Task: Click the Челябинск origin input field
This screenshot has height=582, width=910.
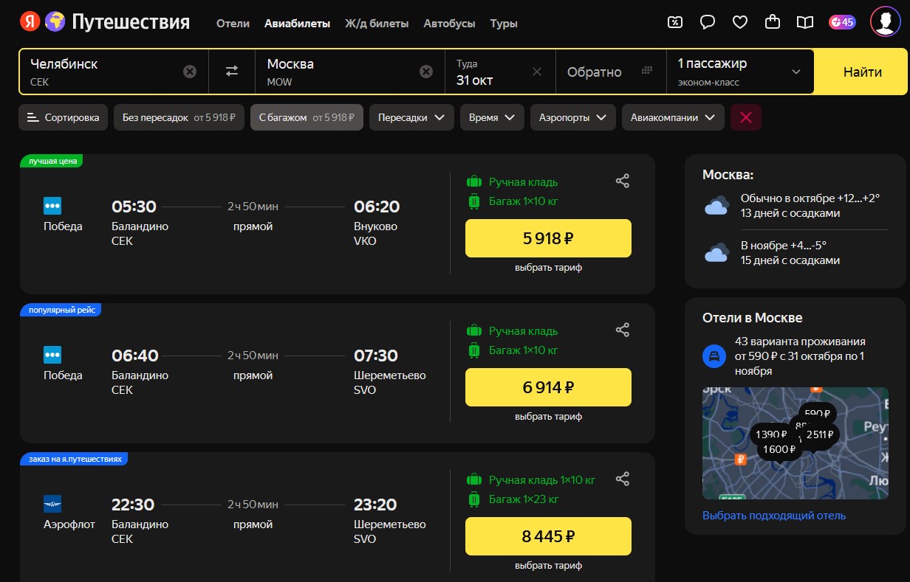Action: click(114, 72)
